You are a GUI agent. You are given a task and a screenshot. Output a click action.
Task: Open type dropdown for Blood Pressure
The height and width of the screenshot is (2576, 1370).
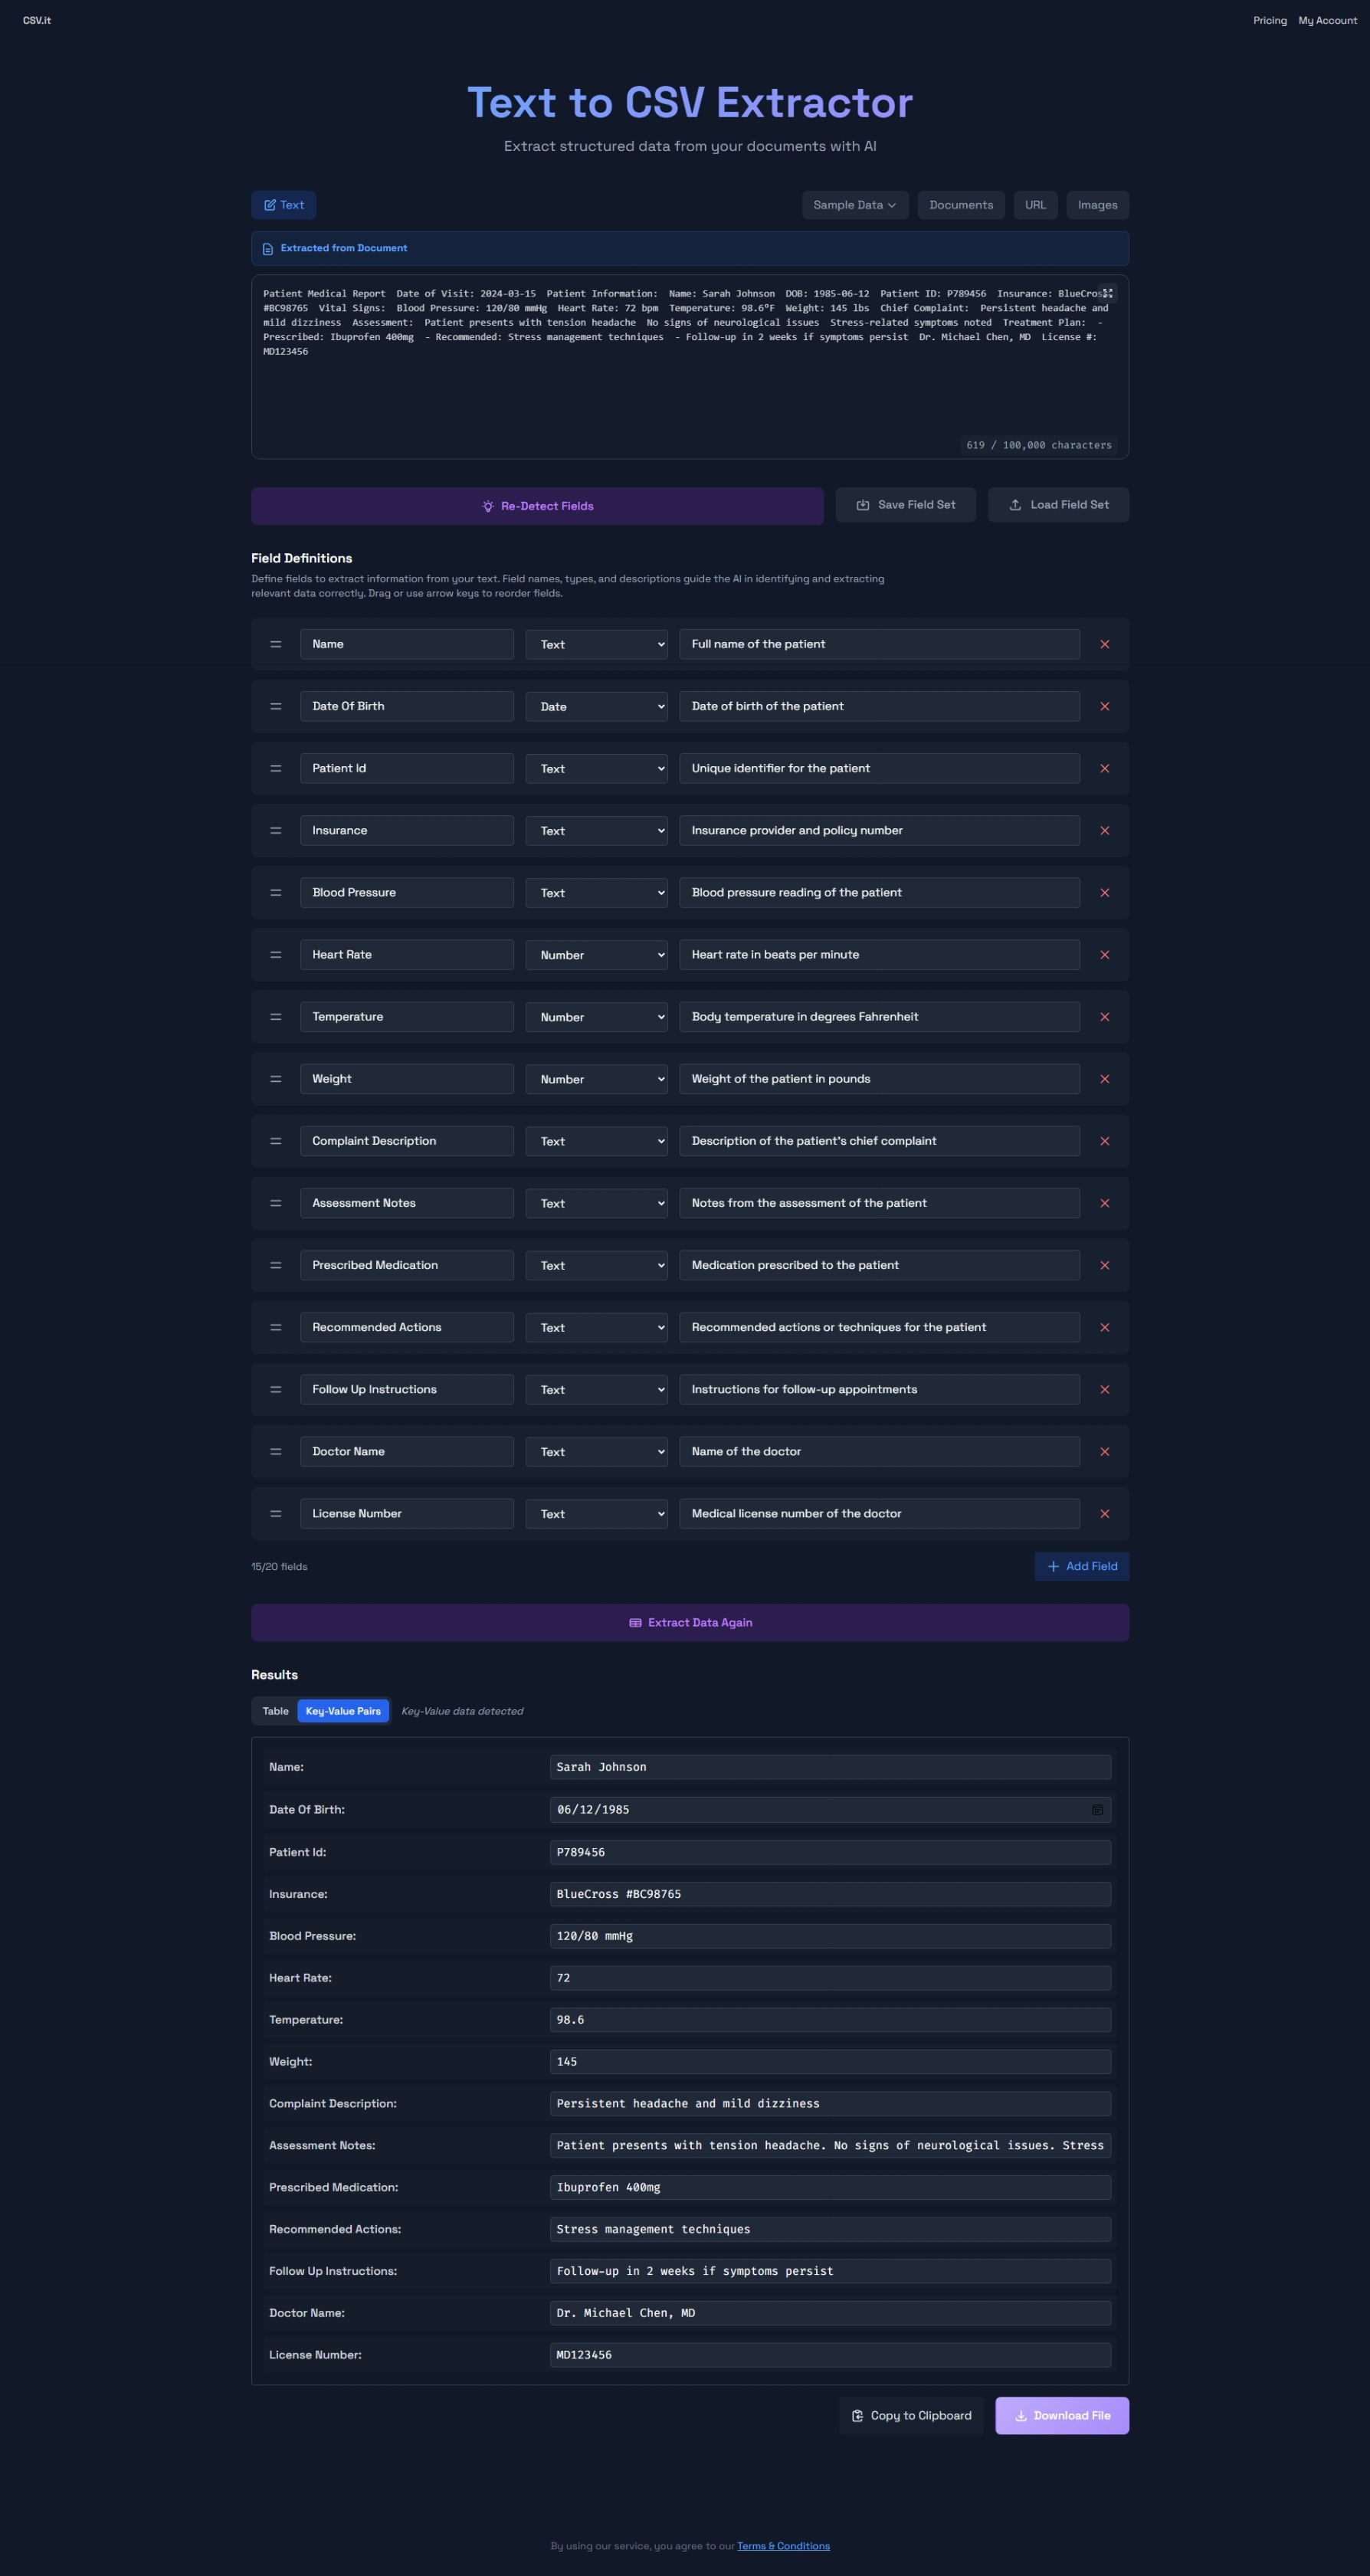tap(596, 892)
